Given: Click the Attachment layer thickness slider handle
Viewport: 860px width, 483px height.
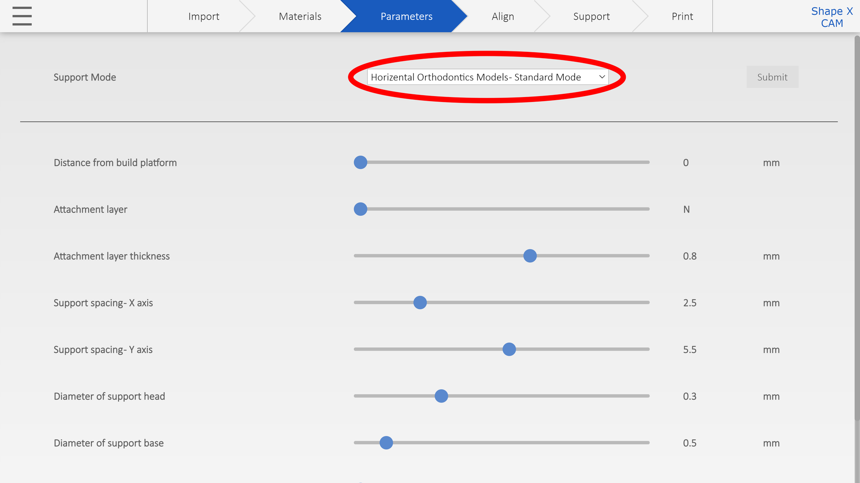Looking at the screenshot, I should point(530,256).
